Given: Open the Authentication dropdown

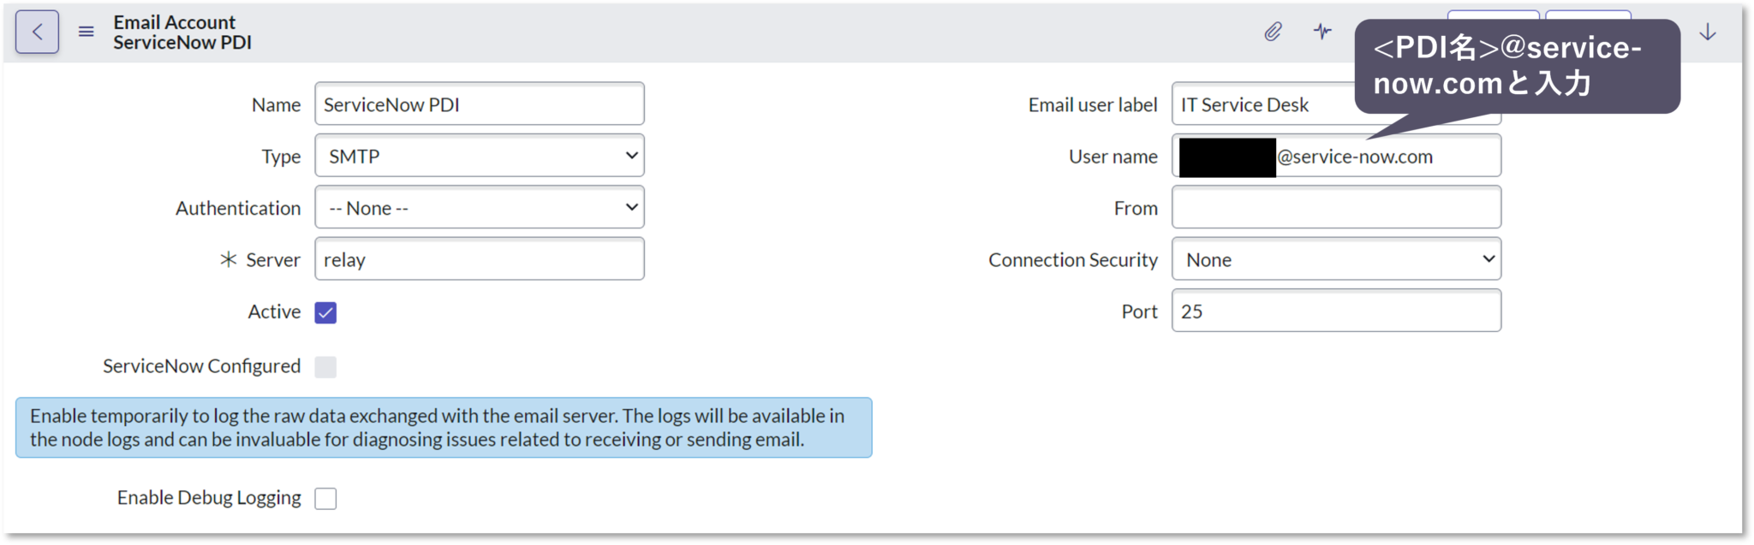Looking at the screenshot, I should 479,207.
